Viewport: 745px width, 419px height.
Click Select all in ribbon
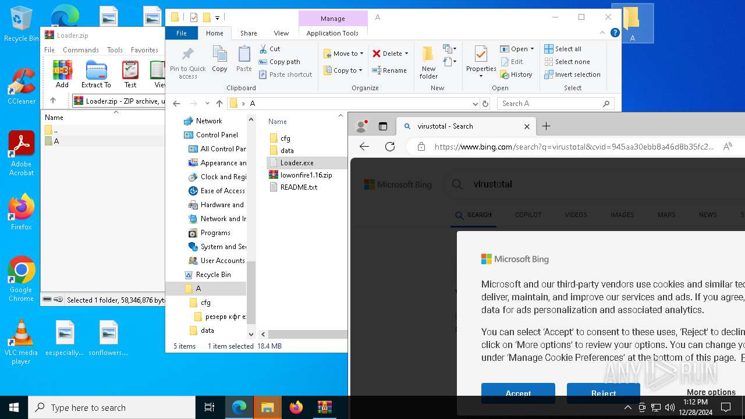[563, 49]
